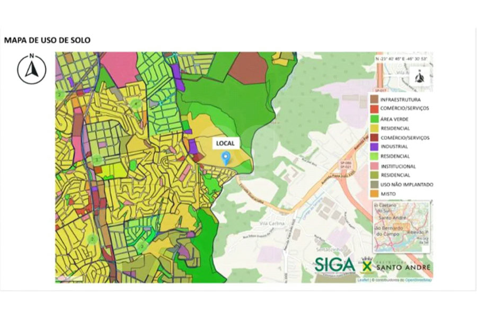Select the gray Uso Não Implantado legend swatch
Viewport: 477px width, 318px height.
pyautogui.click(x=374, y=184)
